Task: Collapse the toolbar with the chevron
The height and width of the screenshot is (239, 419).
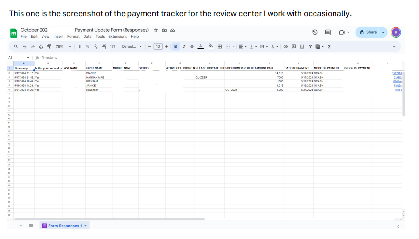Action: click(x=394, y=47)
